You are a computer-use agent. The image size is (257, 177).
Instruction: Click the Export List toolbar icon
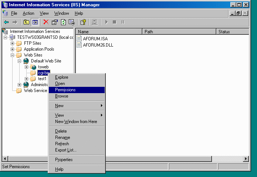click(x=72, y=22)
